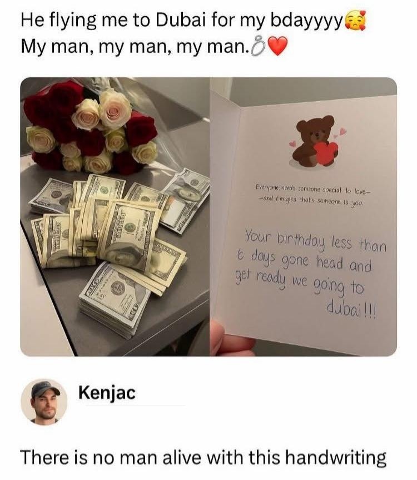Image resolution: width=417 pixels, height=480 pixels.
Task: Open the roses and cash photo
Action: tap(115, 217)
